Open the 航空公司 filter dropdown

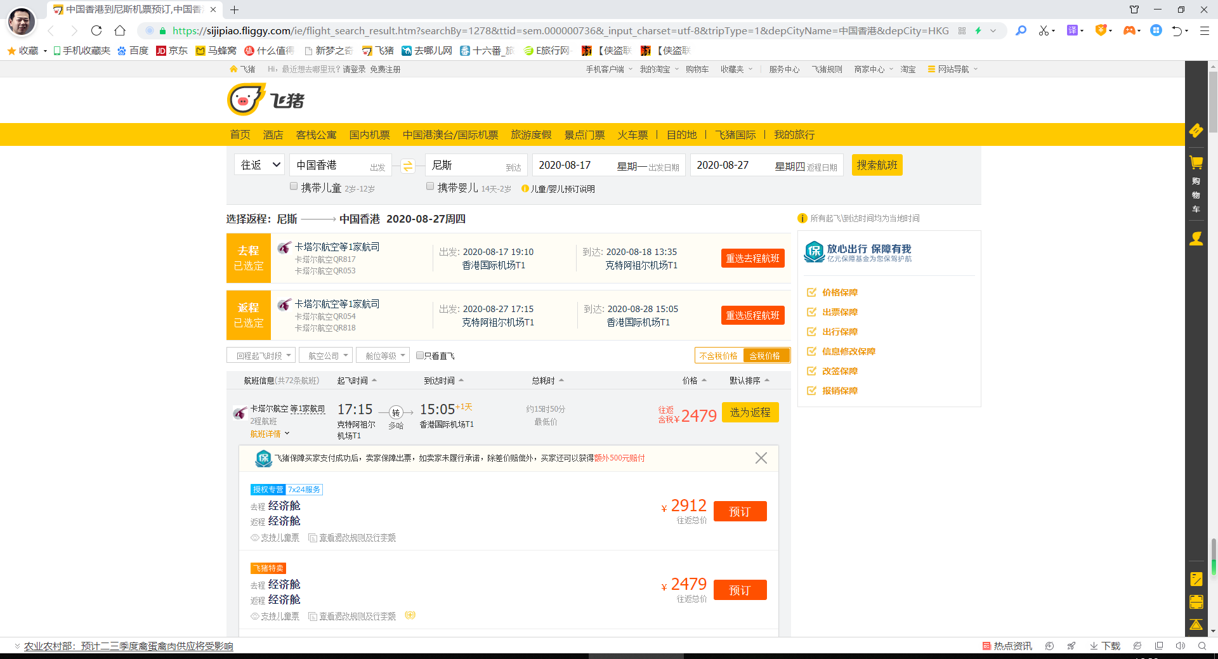(x=325, y=355)
